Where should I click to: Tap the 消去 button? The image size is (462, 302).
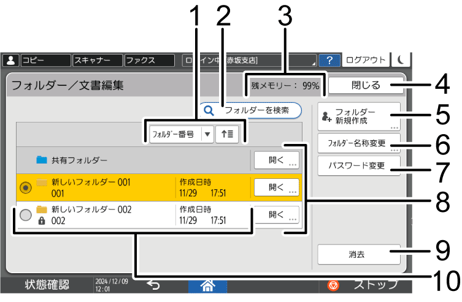tap(359, 254)
